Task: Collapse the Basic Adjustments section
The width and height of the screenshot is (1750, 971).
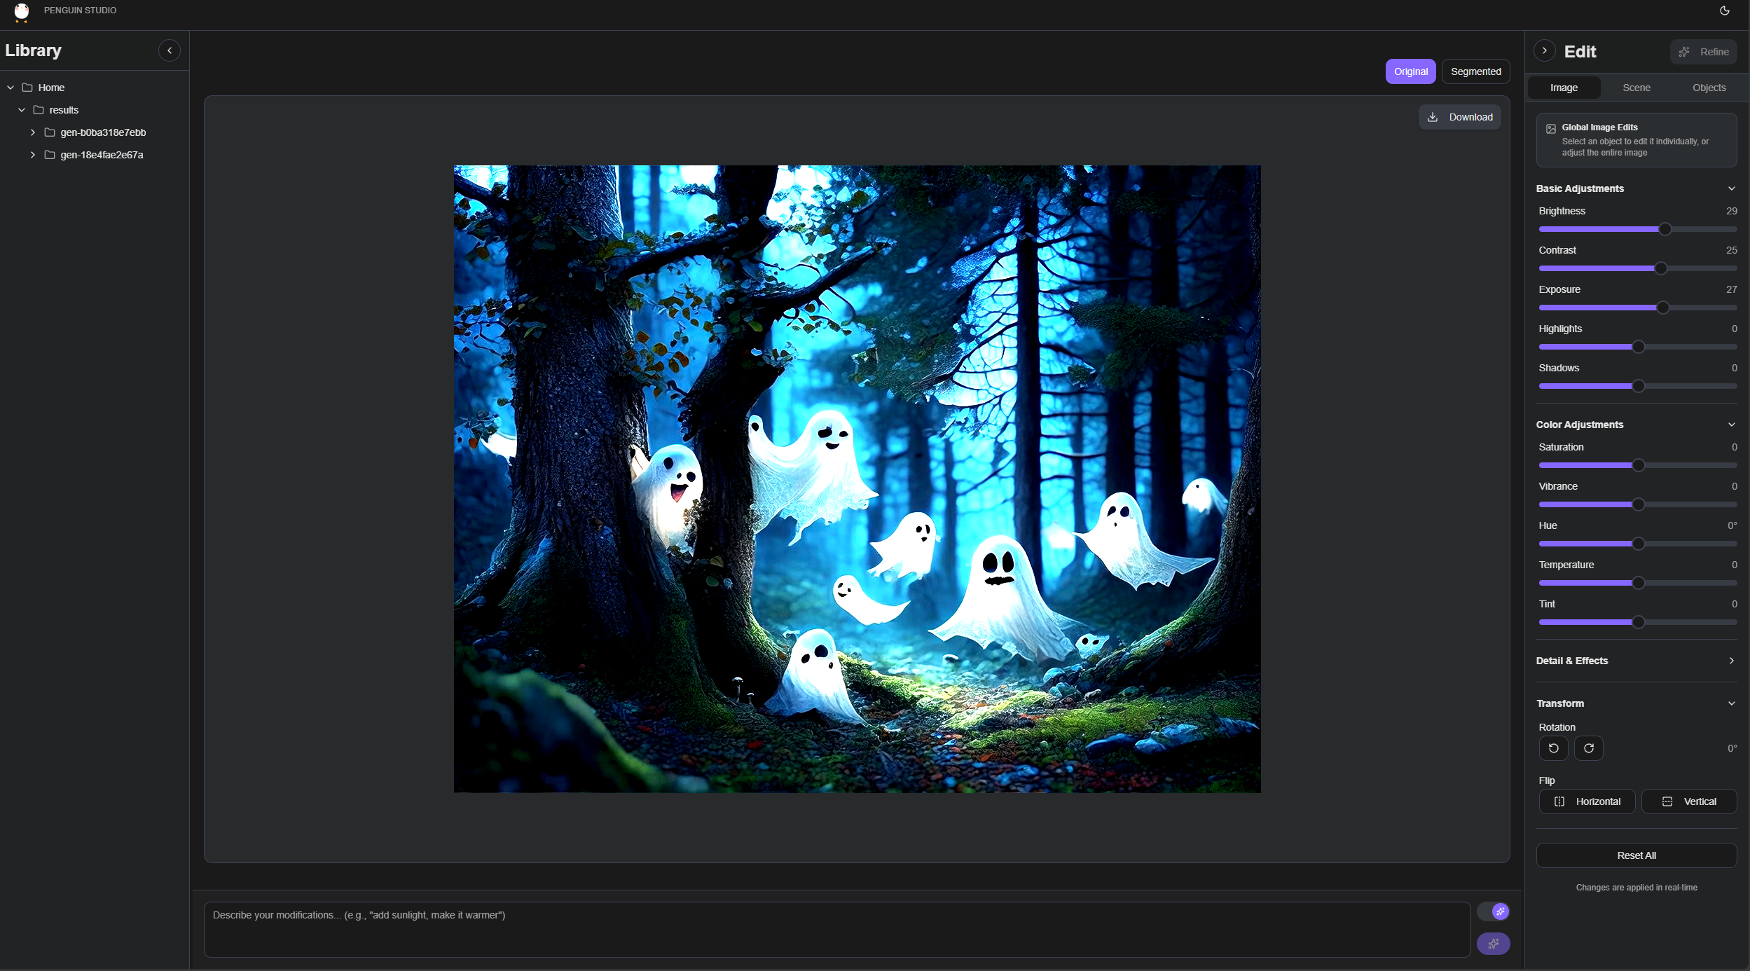Action: coord(1731,188)
